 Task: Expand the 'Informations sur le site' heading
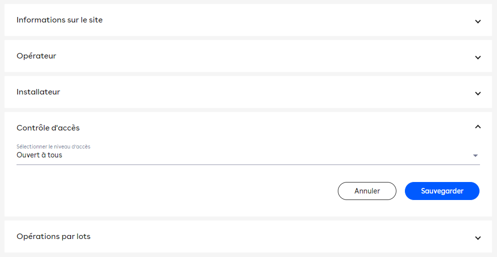tap(60, 20)
